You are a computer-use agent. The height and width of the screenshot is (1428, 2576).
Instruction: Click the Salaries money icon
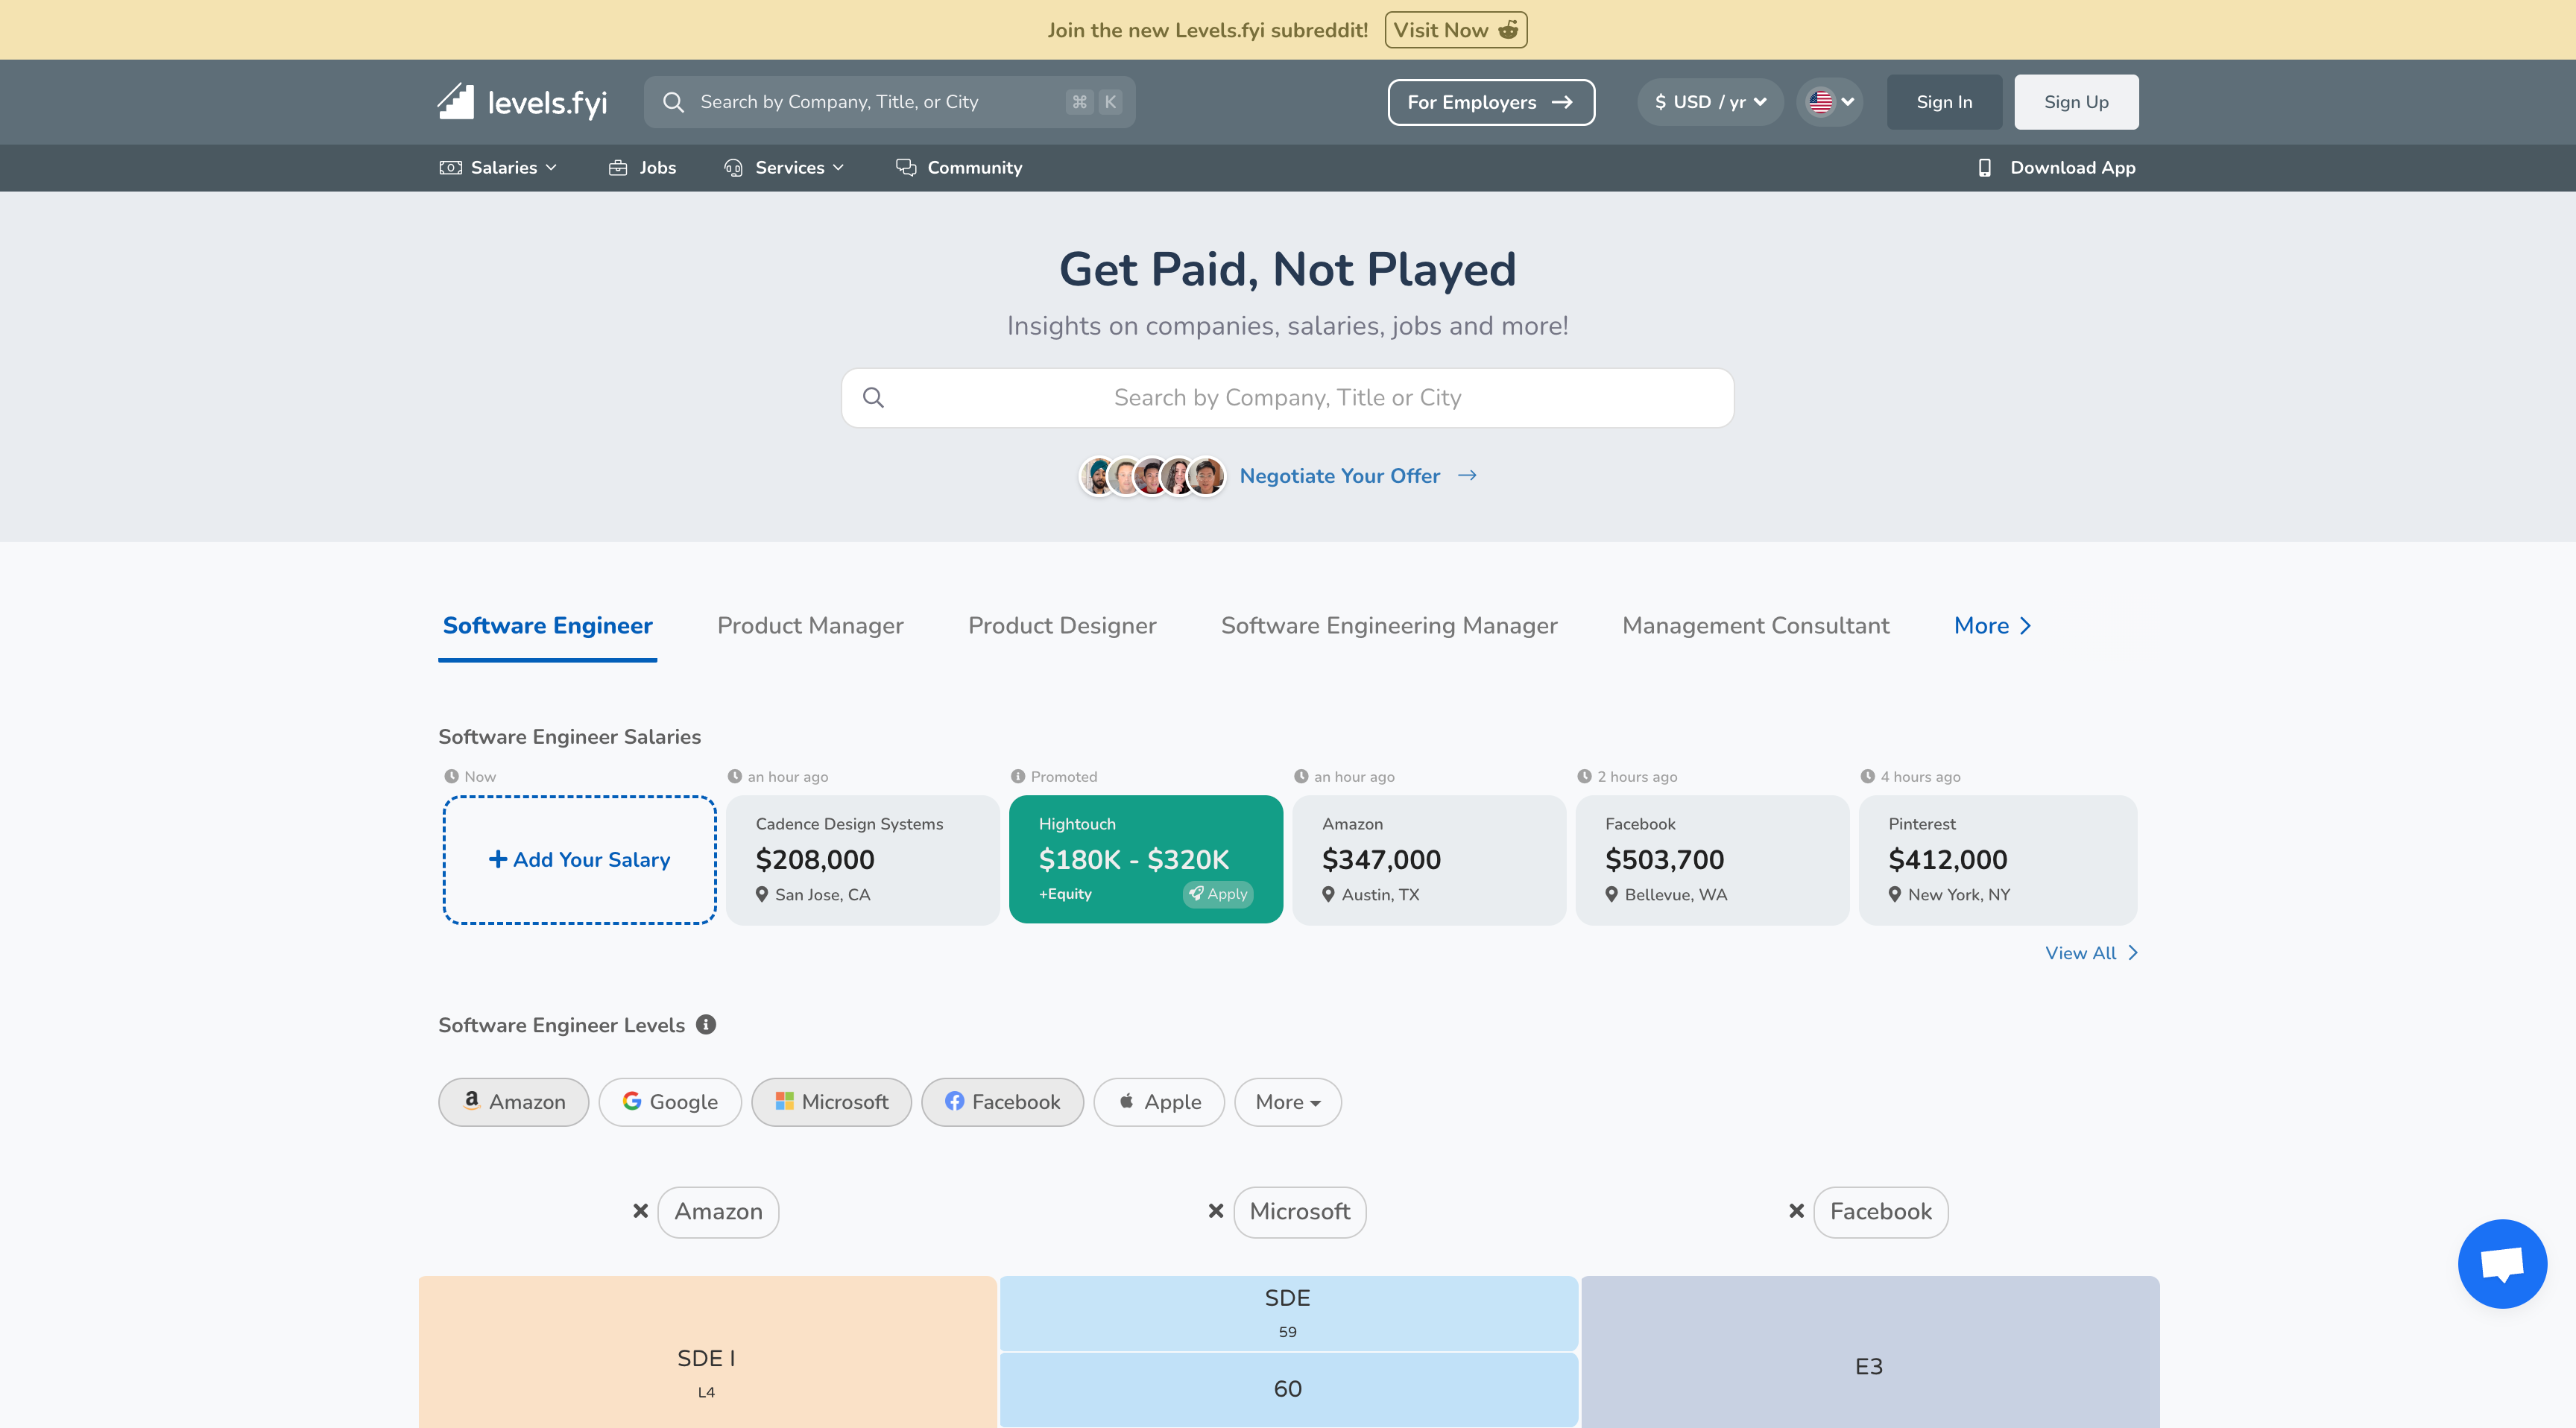pyautogui.click(x=450, y=168)
